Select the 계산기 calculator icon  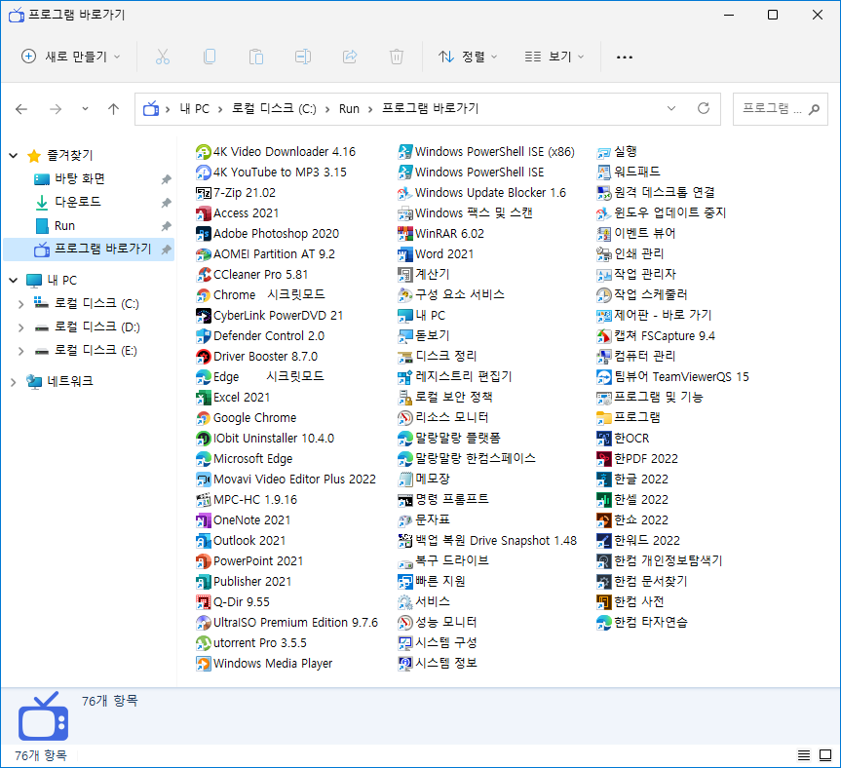[x=405, y=275]
